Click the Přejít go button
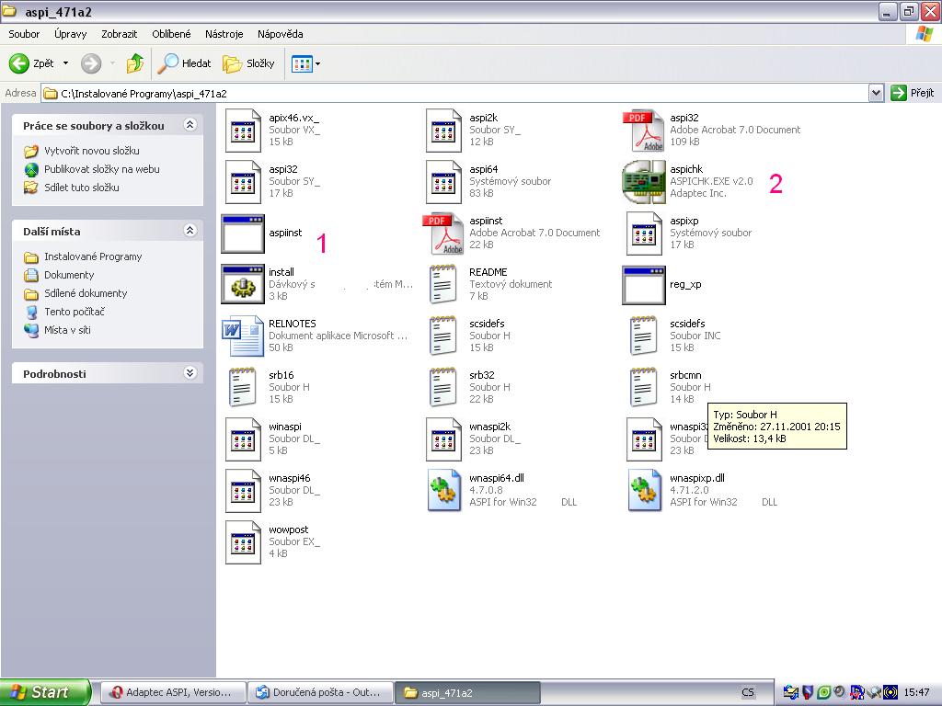The image size is (942, 706). click(x=913, y=93)
